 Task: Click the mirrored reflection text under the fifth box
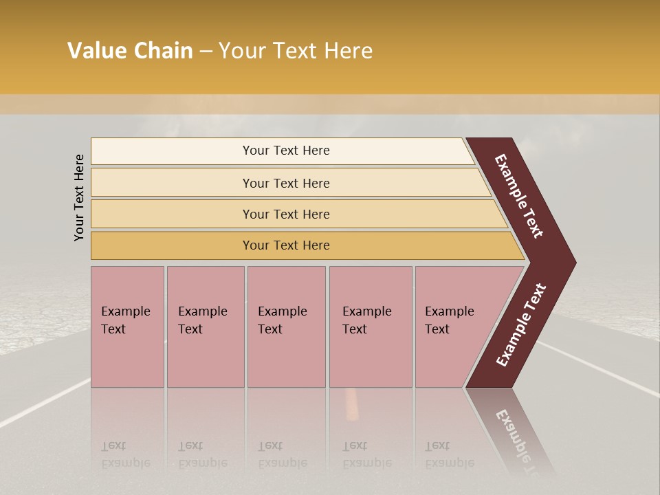coord(449,455)
